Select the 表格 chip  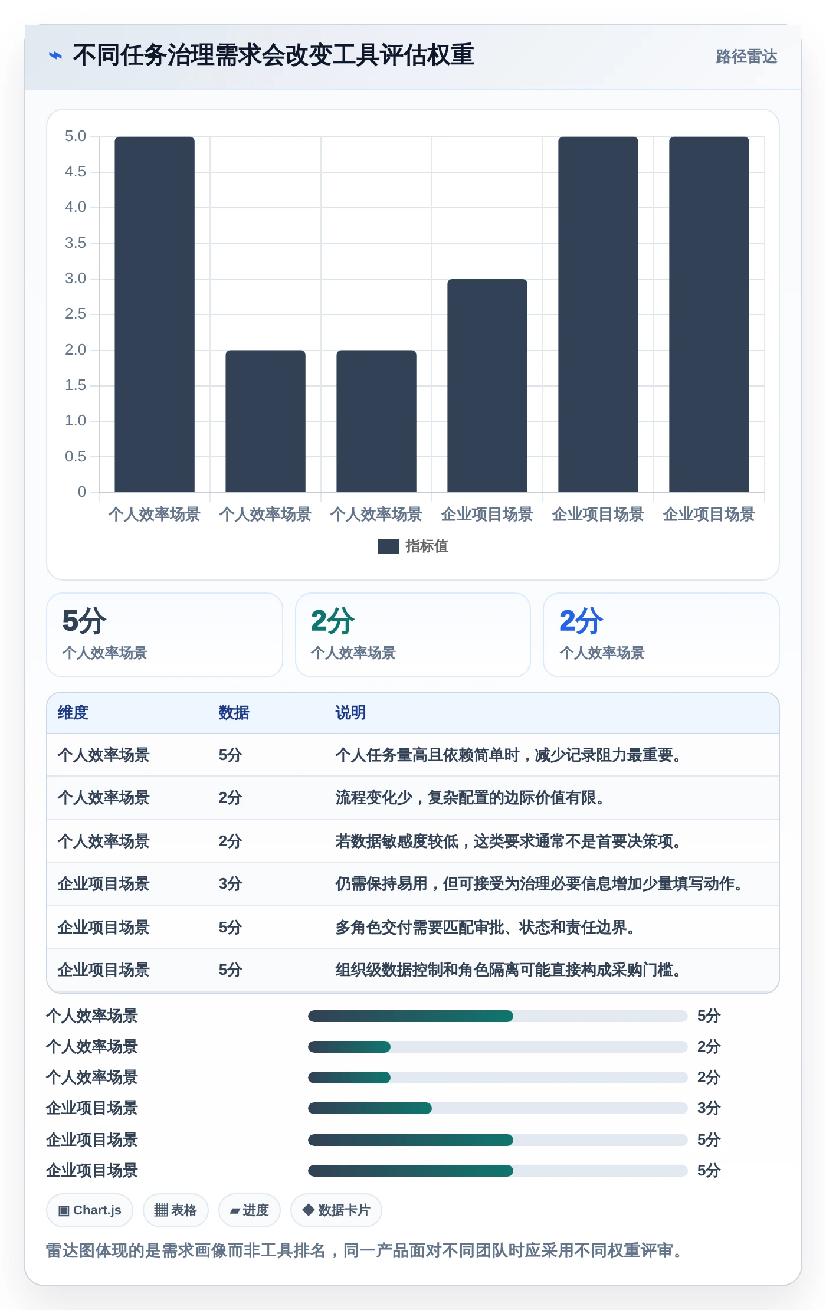click(x=175, y=1210)
